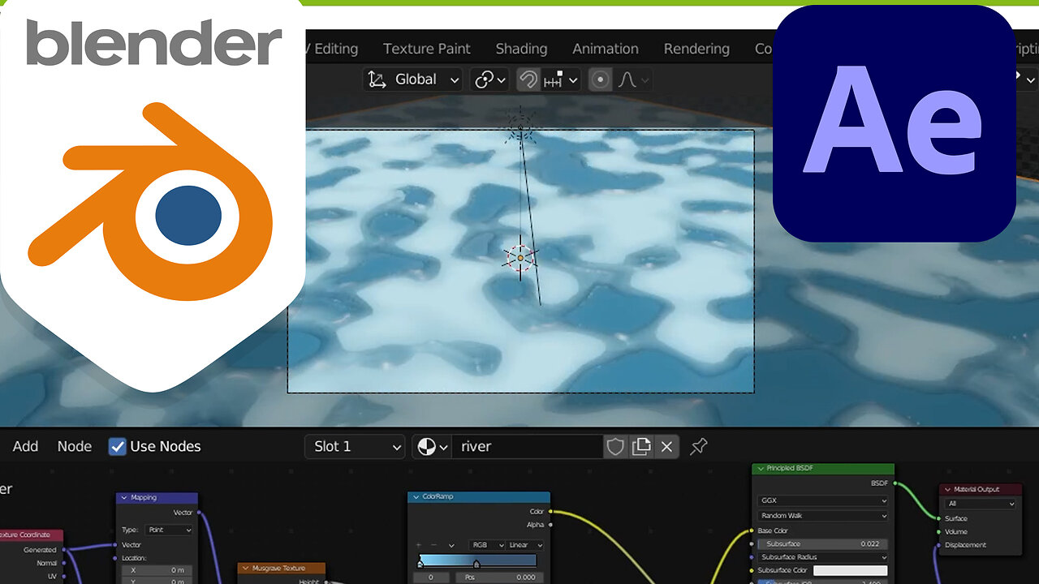This screenshot has width=1039, height=584.
Task: Open the proportional editing falloff curve menu
Action: click(x=633, y=79)
